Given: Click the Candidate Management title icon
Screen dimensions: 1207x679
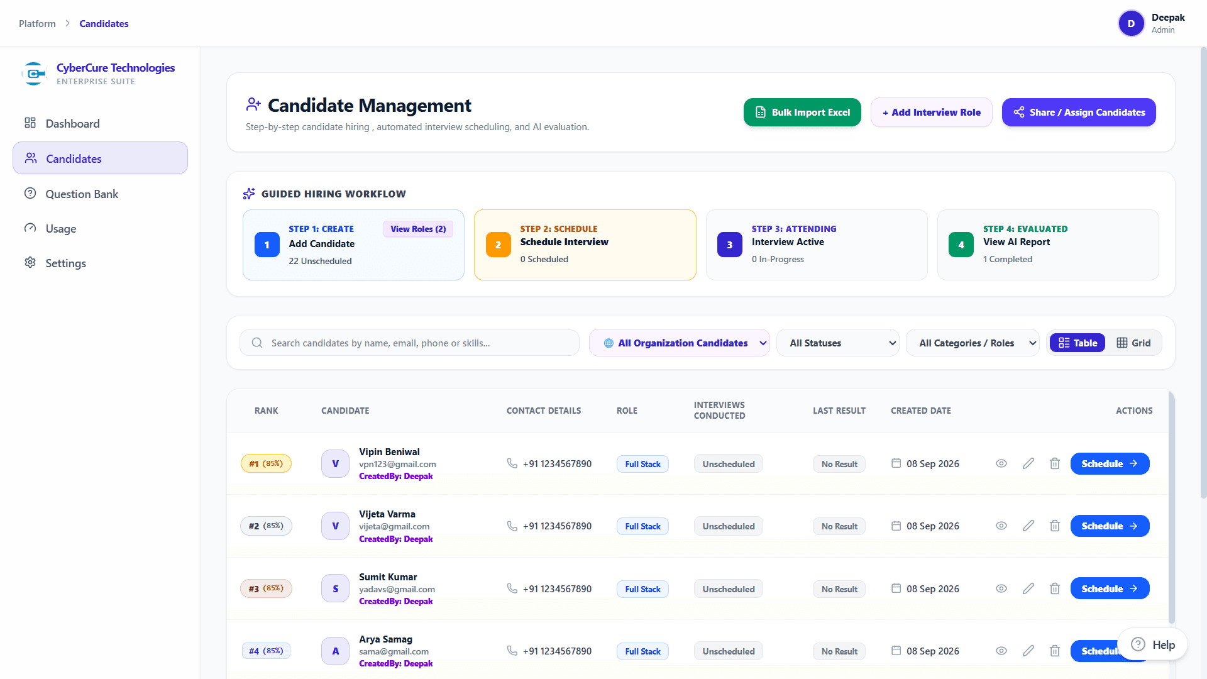Looking at the screenshot, I should (x=253, y=104).
